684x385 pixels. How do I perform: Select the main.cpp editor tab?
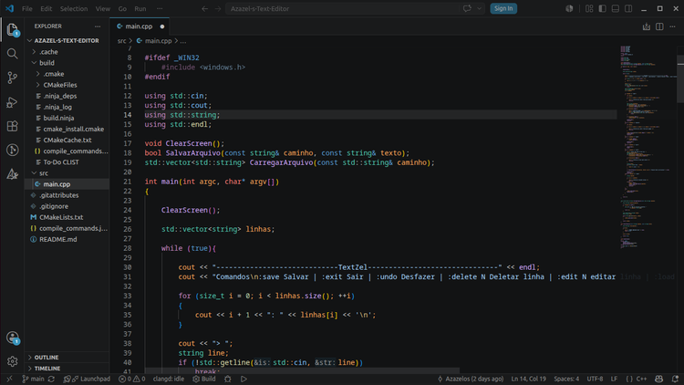(140, 26)
